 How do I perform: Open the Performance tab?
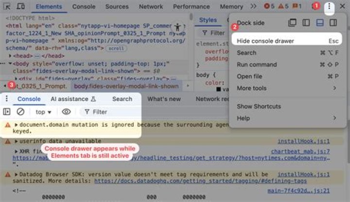[x=192, y=6]
